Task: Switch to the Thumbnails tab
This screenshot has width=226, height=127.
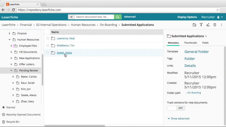Action: [x=190, y=43]
